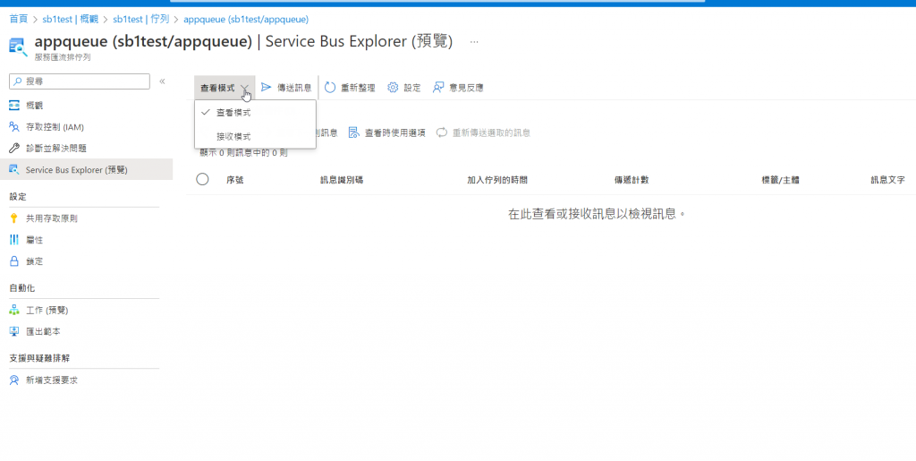916x461 pixels.
Task: Click the 訊息識別碼 column header
Action: [342, 180]
